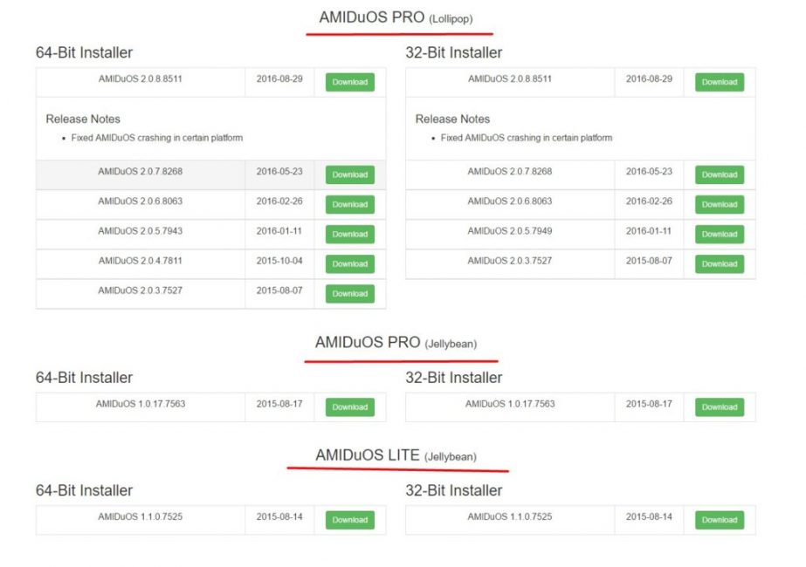Screen dimensions: 806x567
Task: Select 32-bit row text AMIDuOS 1.0.17.7563
Action: coord(510,404)
